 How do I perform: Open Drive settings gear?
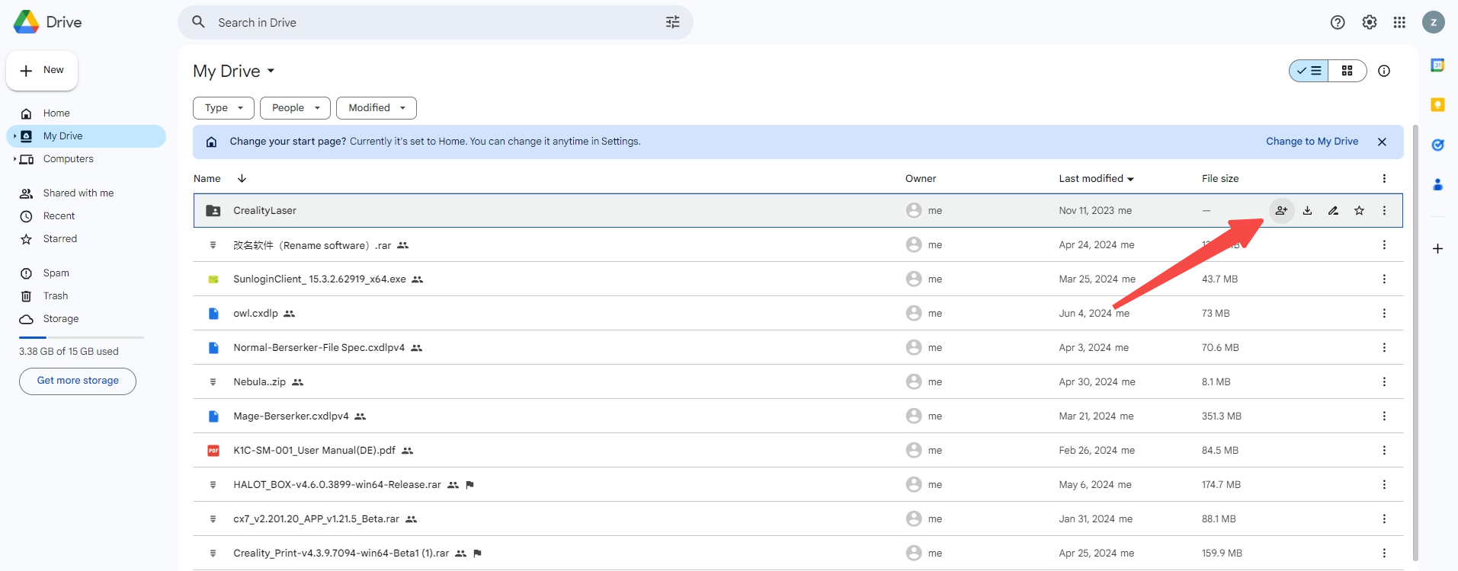pos(1370,22)
